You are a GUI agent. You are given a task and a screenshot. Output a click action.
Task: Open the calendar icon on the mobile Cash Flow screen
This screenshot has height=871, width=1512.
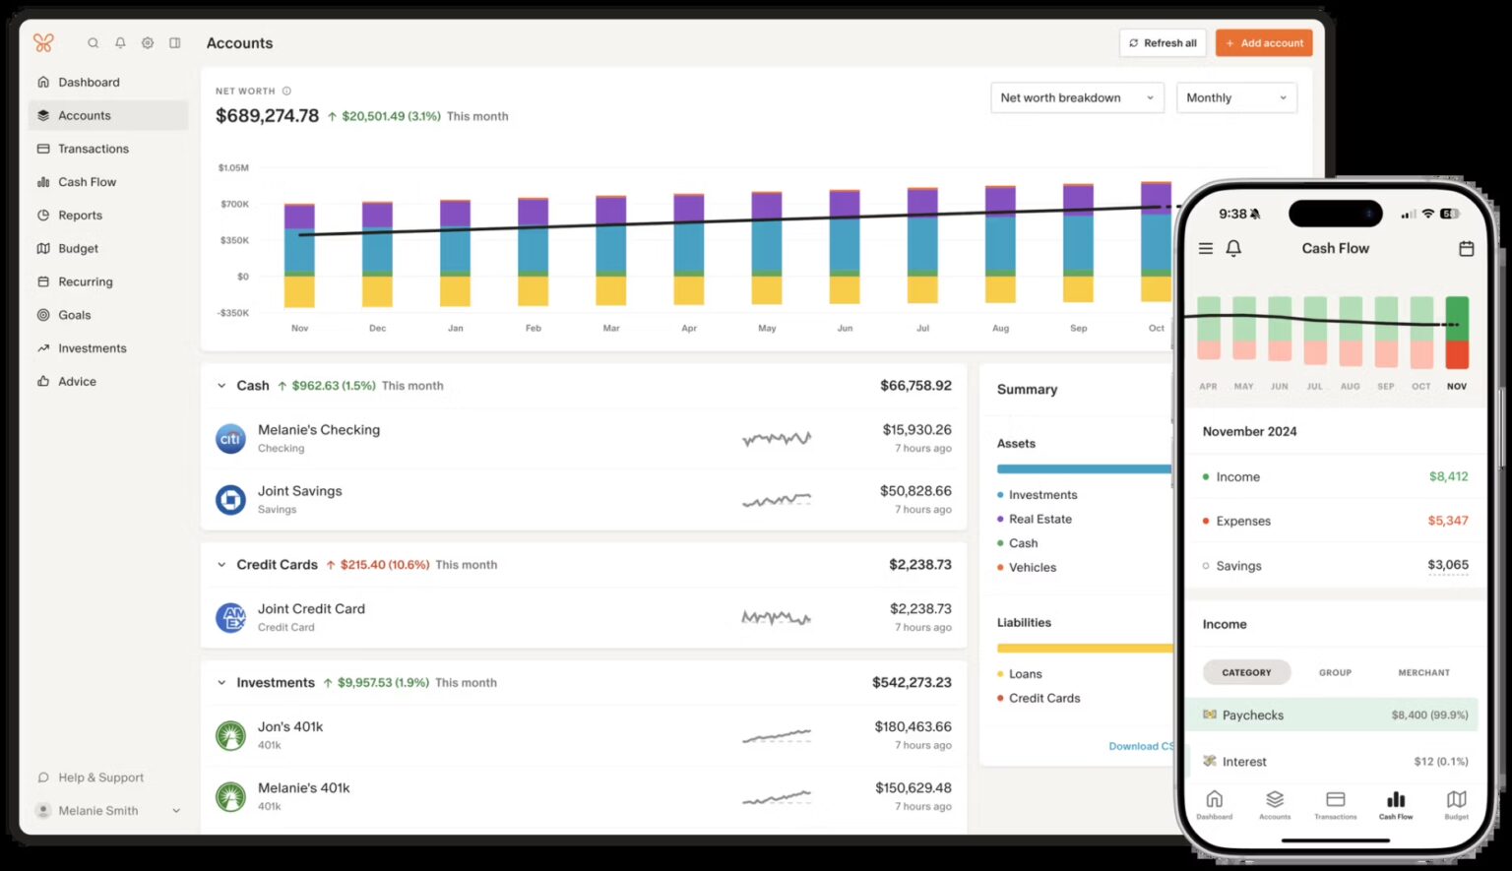[x=1466, y=249]
